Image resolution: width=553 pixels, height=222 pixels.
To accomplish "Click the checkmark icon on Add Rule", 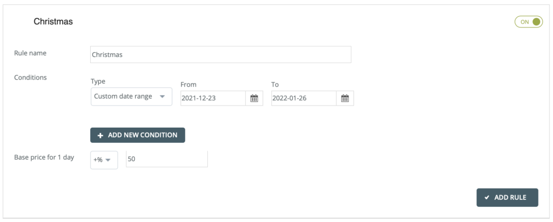I will coord(487,198).
